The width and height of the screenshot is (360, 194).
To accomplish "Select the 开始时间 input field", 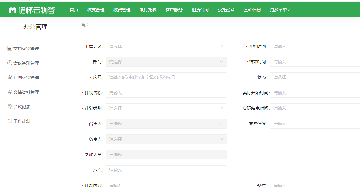I will click(x=315, y=46).
